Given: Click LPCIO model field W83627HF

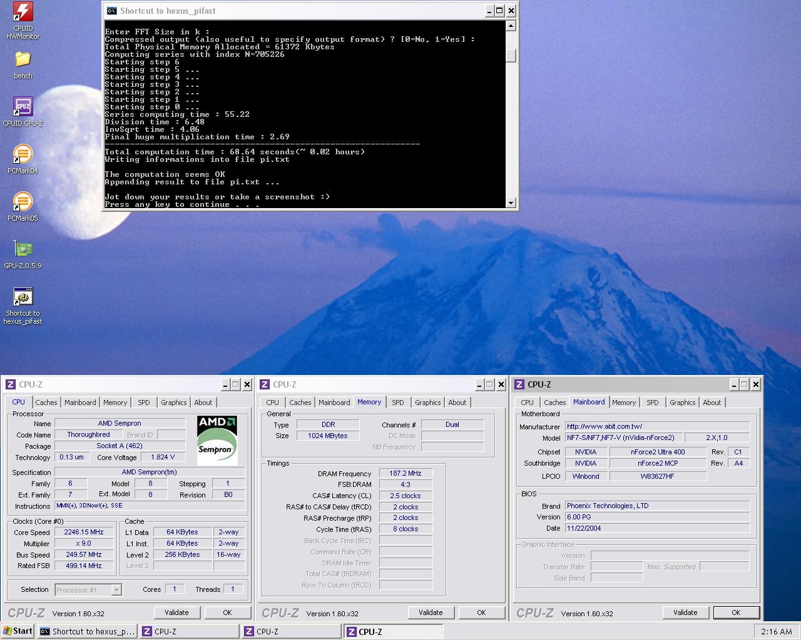Looking at the screenshot, I should click(x=657, y=476).
